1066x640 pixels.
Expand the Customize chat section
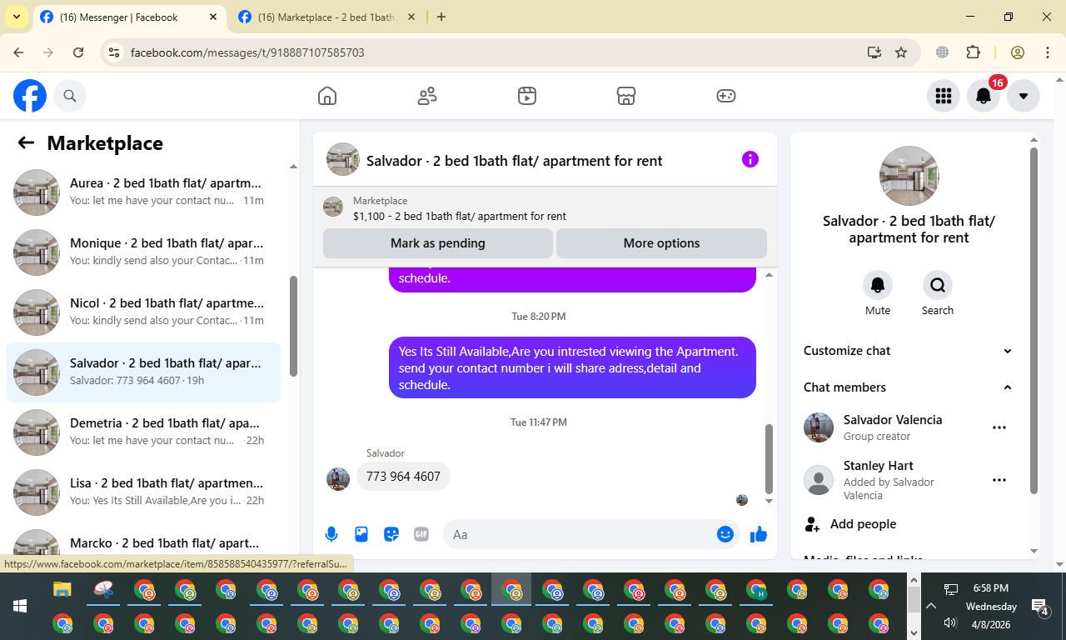tap(909, 351)
